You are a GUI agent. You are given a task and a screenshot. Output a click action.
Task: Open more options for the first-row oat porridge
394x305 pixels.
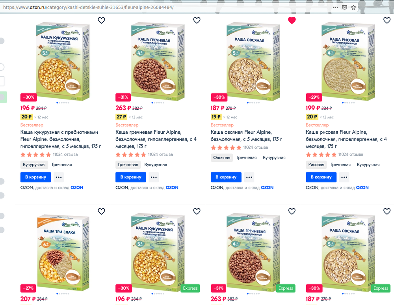249,177
